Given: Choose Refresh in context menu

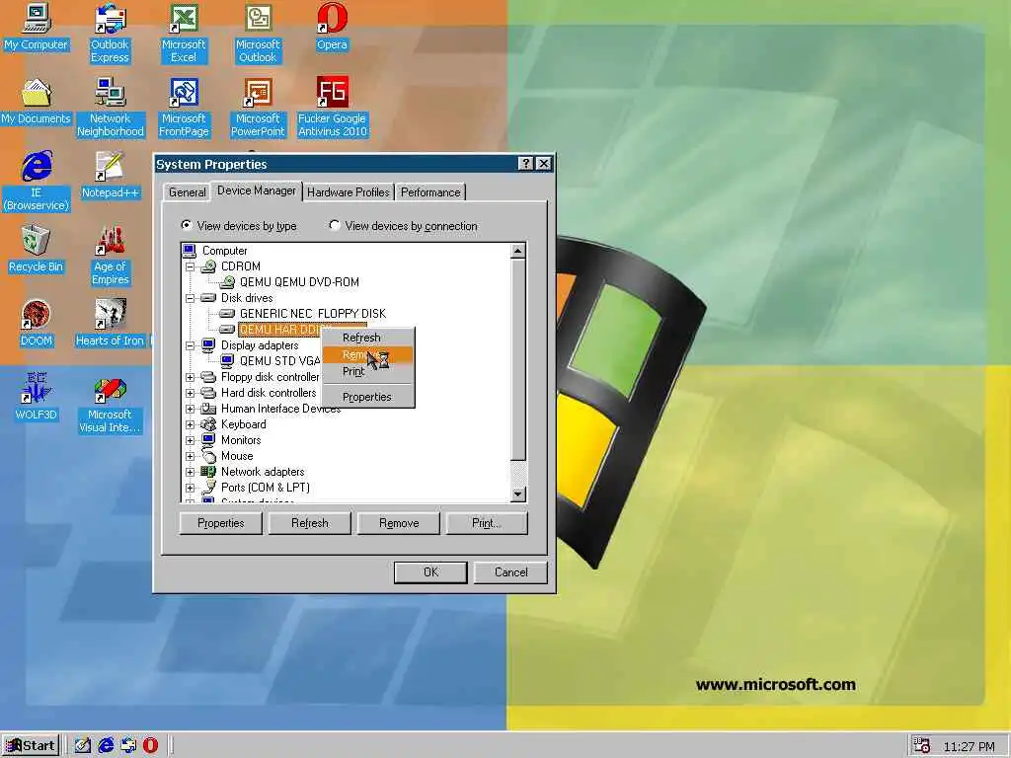Looking at the screenshot, I should [x=367, y=338].
